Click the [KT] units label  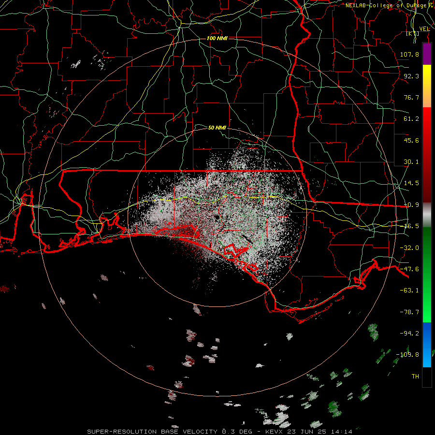[413, 33]
